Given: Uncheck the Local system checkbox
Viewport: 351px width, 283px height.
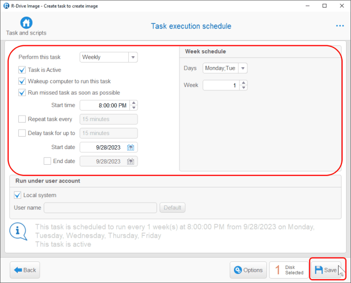Looking at the screenshot, I should [x=18, y=195].
